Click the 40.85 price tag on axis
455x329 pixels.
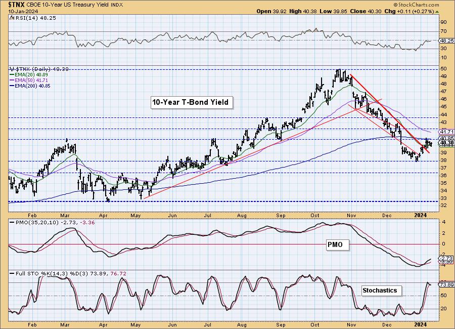[447, 138]
